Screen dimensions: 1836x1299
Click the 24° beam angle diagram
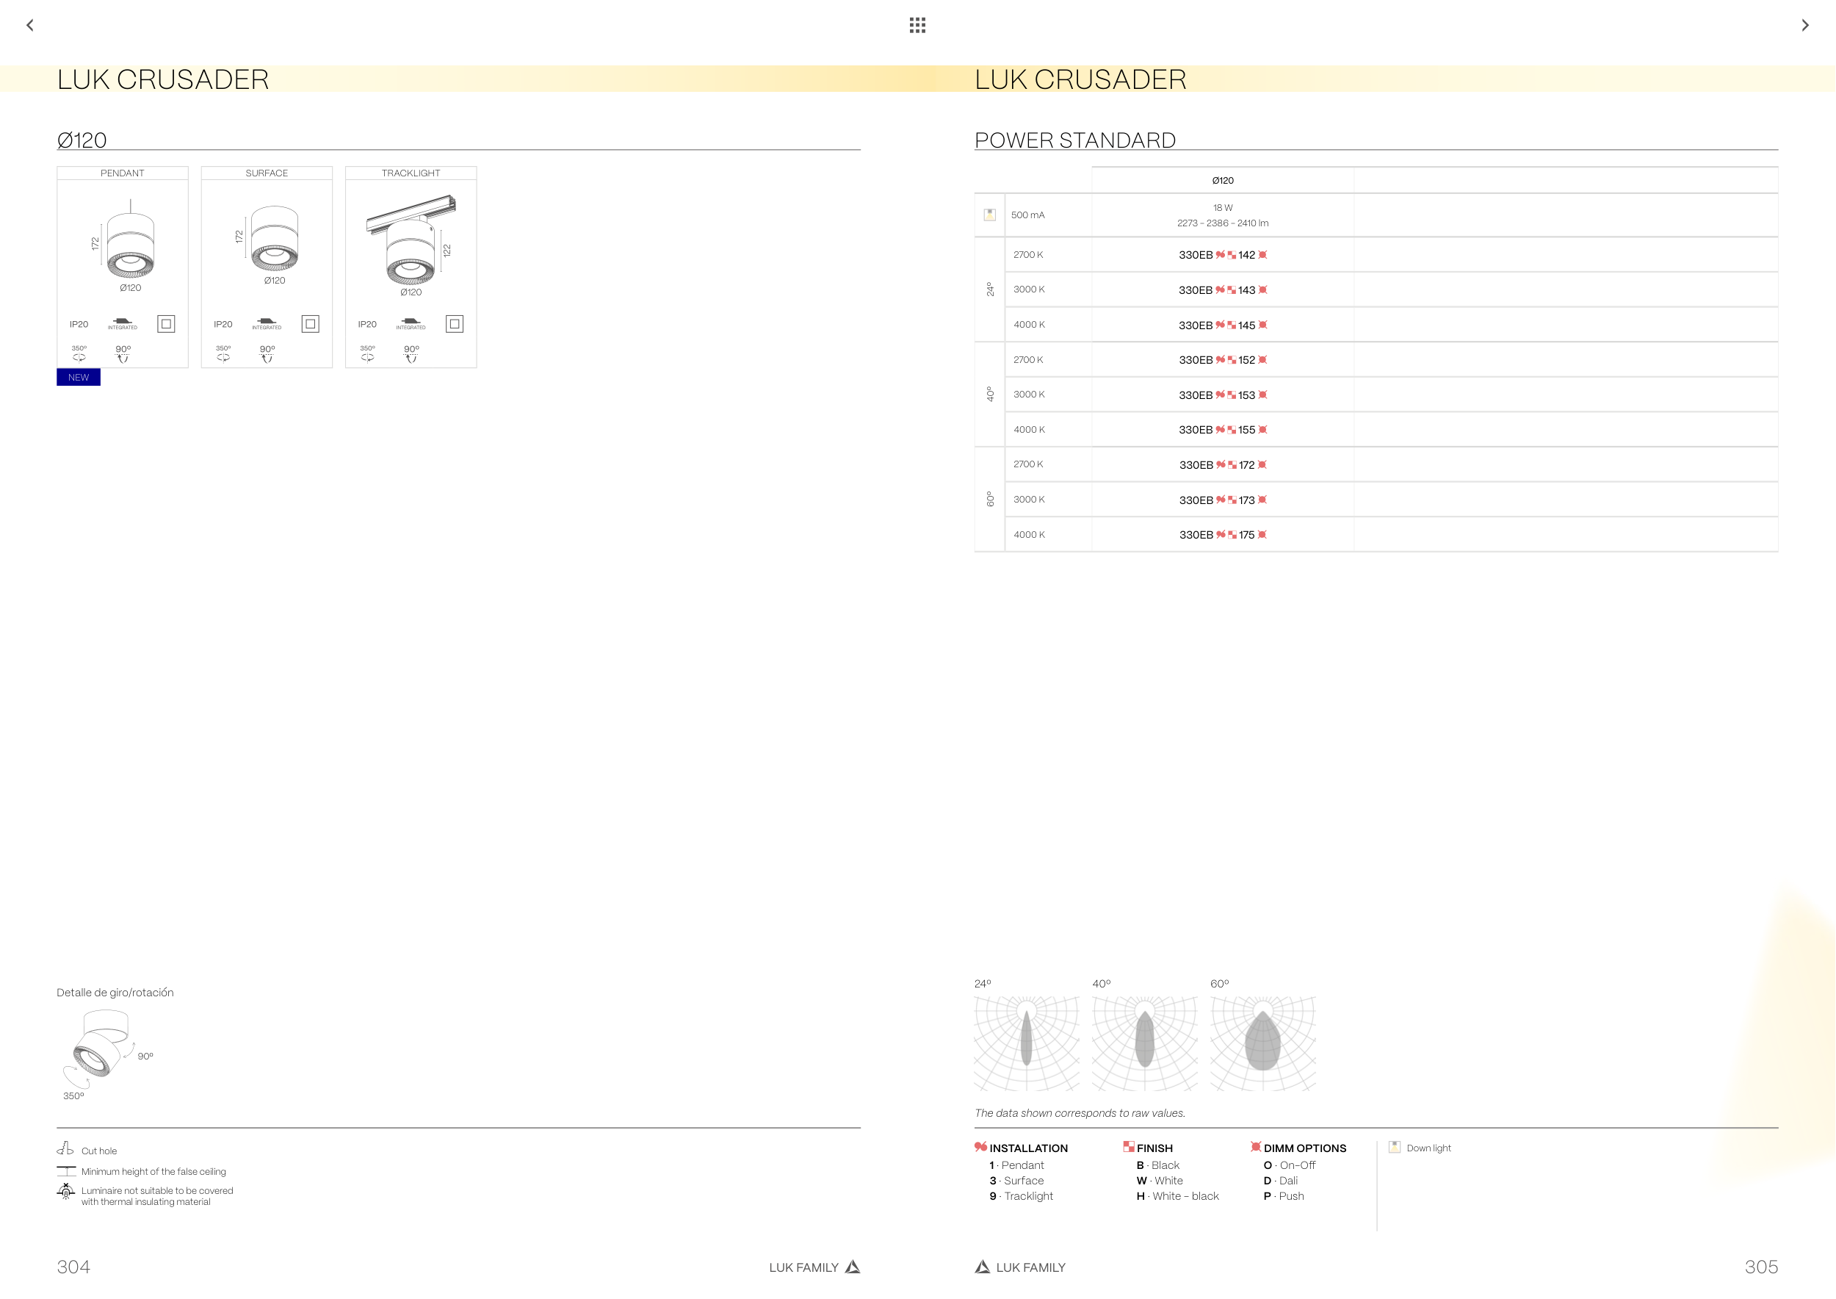[x=1027, y=1043]
